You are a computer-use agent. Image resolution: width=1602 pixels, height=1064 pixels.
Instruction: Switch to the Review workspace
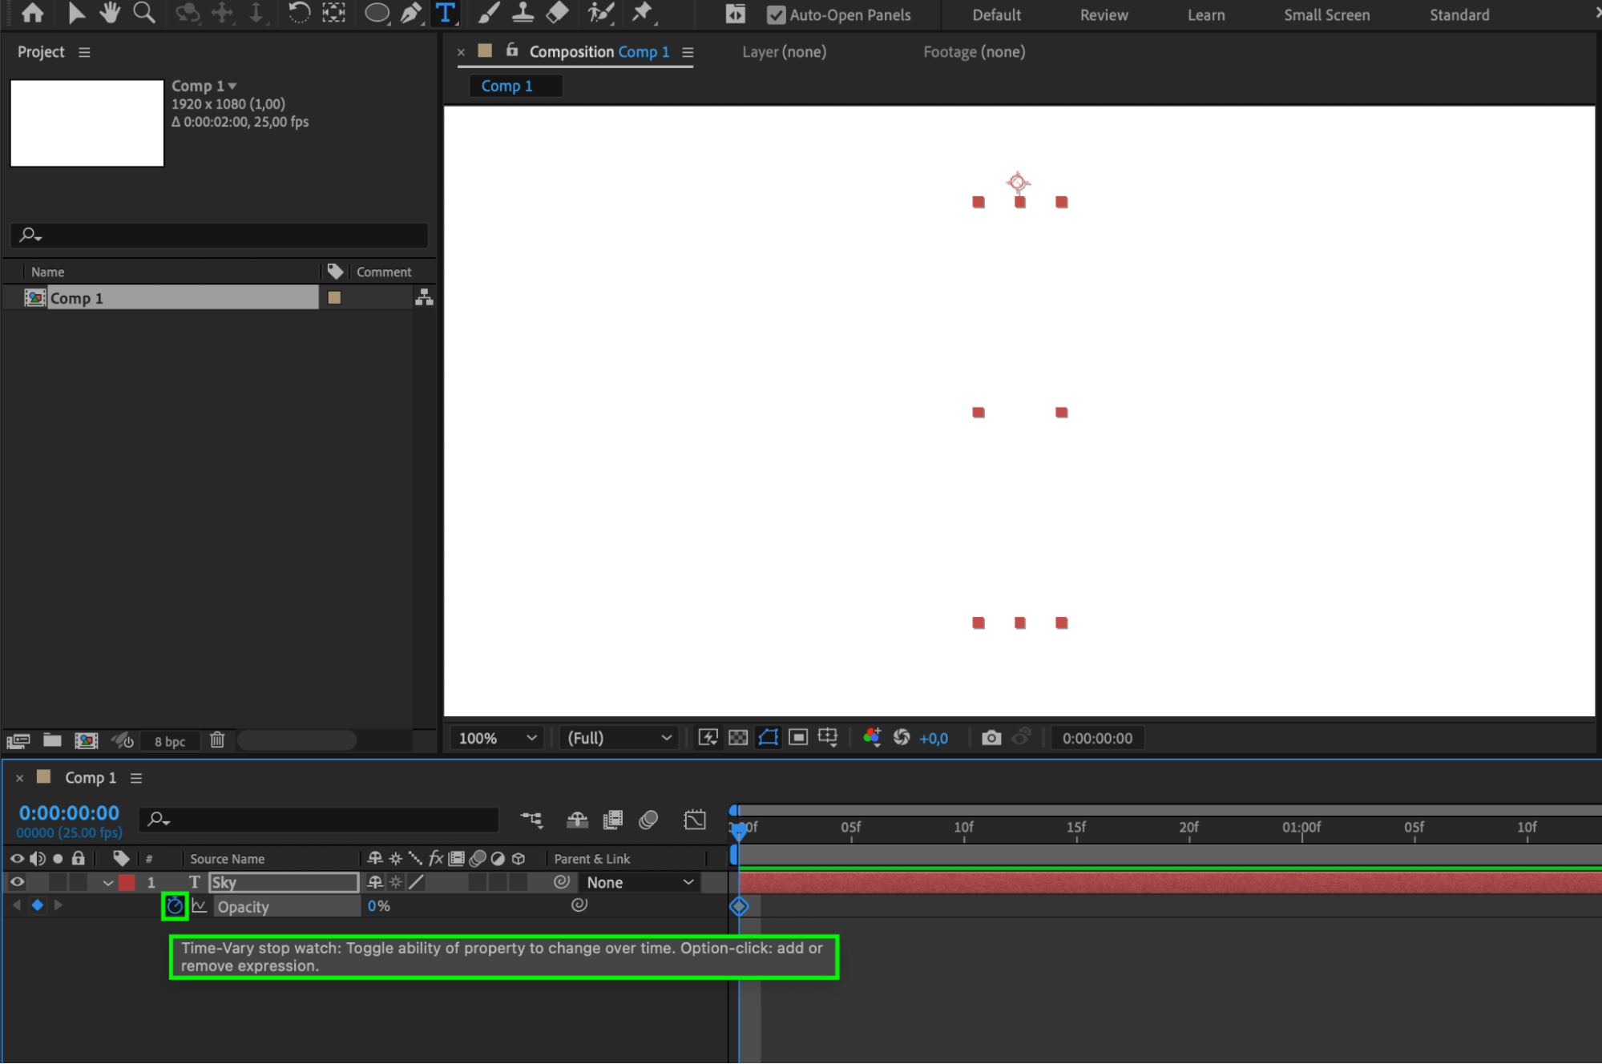click(1103, 14)
